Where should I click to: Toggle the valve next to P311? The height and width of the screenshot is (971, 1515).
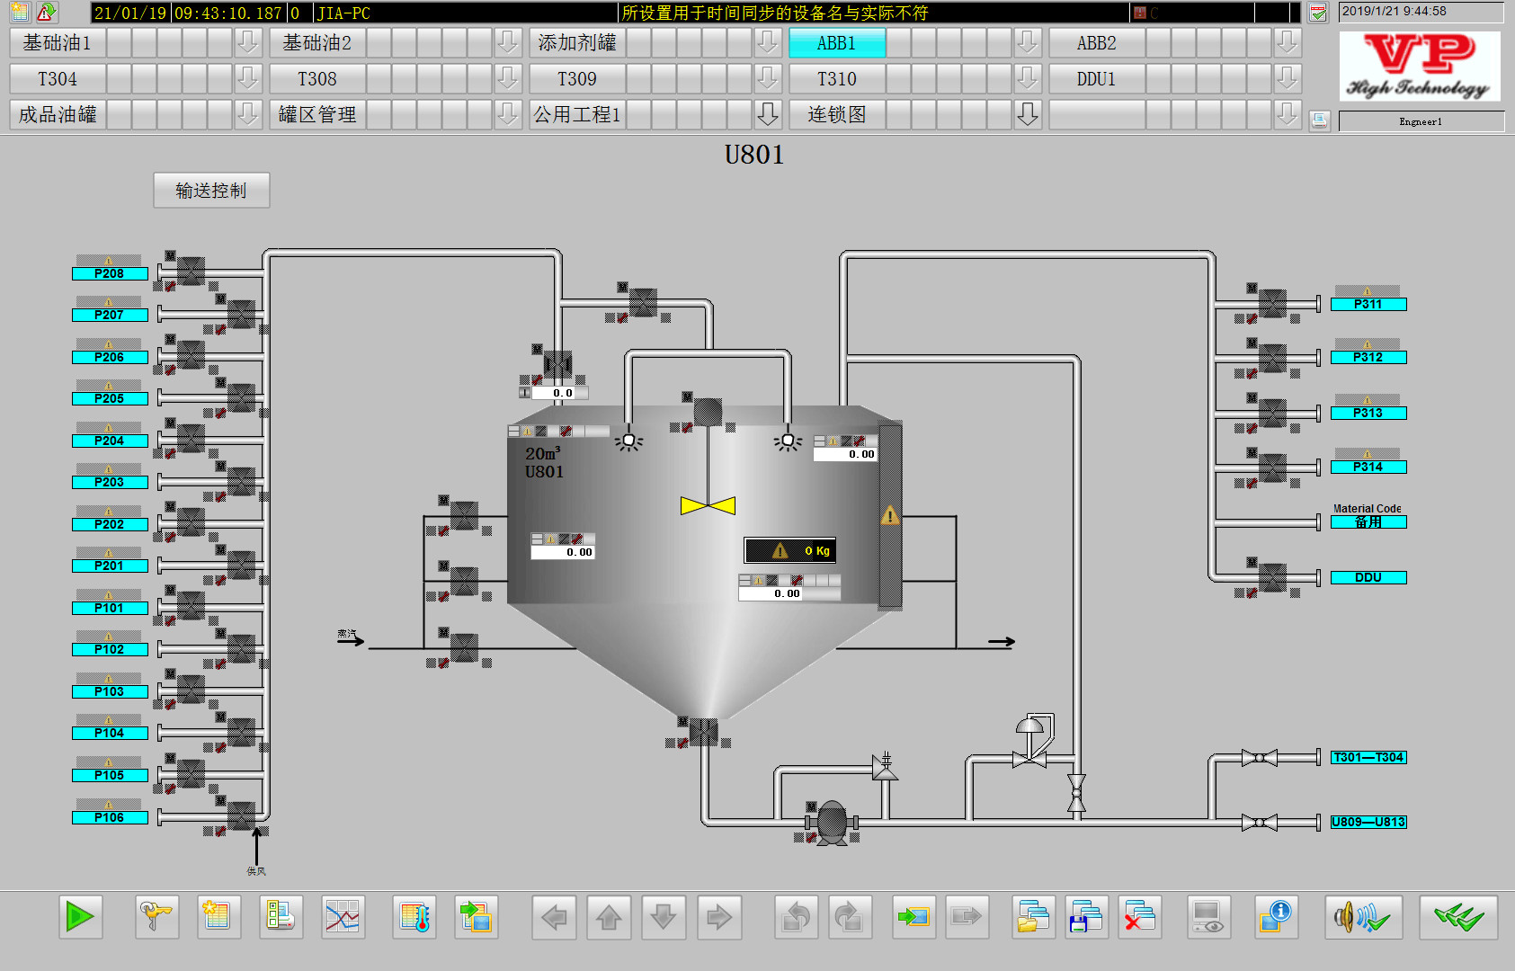(1272, 304)
